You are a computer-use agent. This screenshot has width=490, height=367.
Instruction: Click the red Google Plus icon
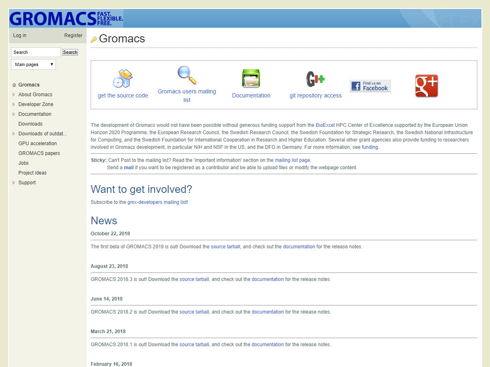pyautogui.click(x=426, y=86)
